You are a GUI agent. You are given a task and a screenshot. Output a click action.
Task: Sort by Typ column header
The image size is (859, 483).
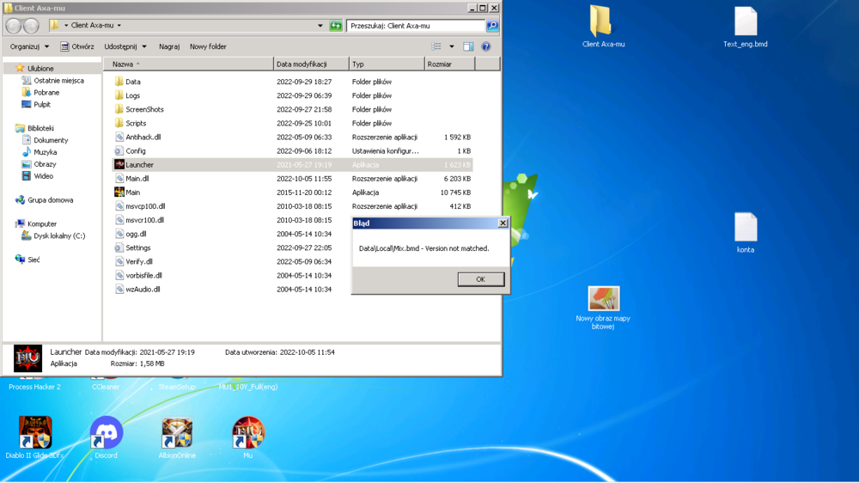(387, 64)
